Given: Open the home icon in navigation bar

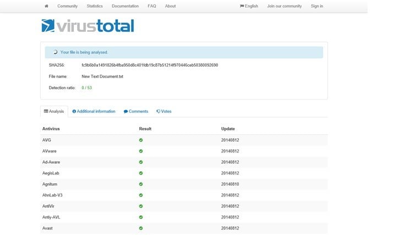Looking at the screenshot, I should (x=46, y=6).
